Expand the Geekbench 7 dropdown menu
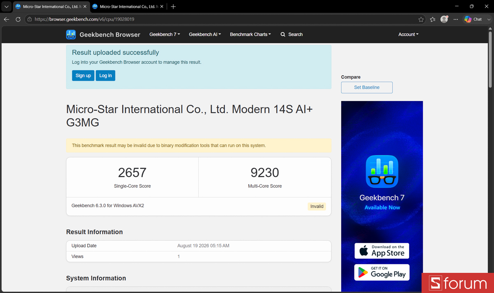The image size is (494, 293). pyautogui.click(x=165, y=35)
